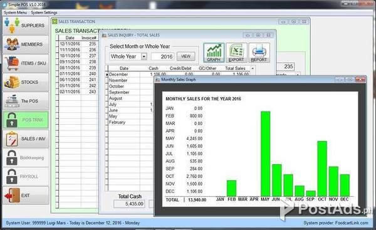Click the Date column header in Sales Transaction
The height and width of the screenshot is (230, 376).
coord(70,38)
